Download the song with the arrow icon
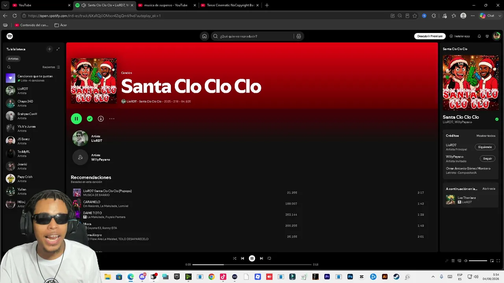Image resolution: width=504 pixels, height=283 pixels. [101, 119]
